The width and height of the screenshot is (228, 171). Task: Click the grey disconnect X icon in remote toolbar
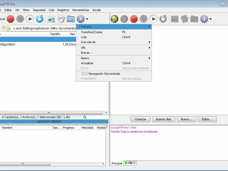(x=124, y=19)
